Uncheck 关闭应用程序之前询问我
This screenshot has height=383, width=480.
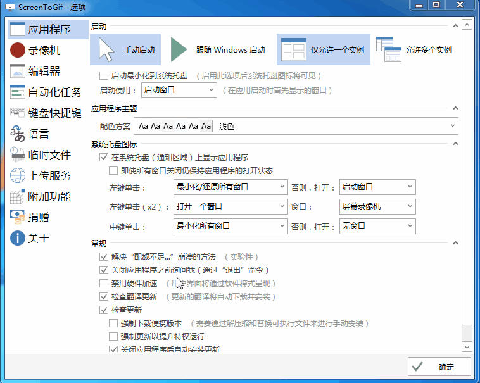point(104,270)
